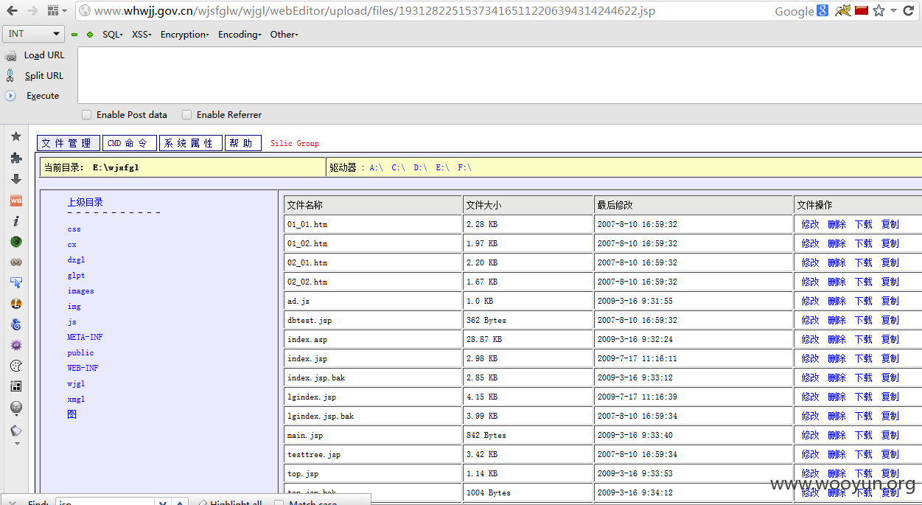Click the orange WS sidebar icon
The image size is (922, 505).
[15, 201]
